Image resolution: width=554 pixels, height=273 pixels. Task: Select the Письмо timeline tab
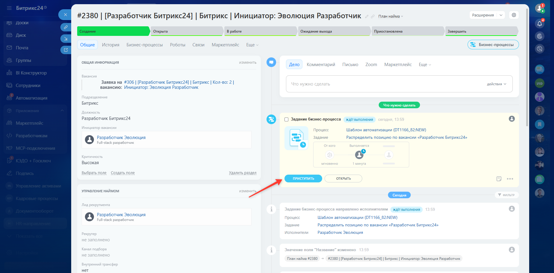point(350,65)
